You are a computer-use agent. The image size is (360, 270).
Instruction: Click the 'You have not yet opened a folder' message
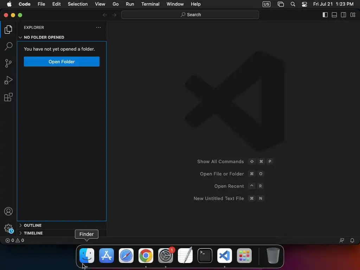click(x=59, y=49)
